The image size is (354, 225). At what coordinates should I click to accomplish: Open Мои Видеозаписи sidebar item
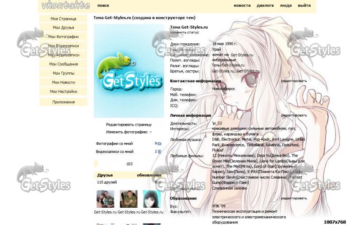click(63, 46)
